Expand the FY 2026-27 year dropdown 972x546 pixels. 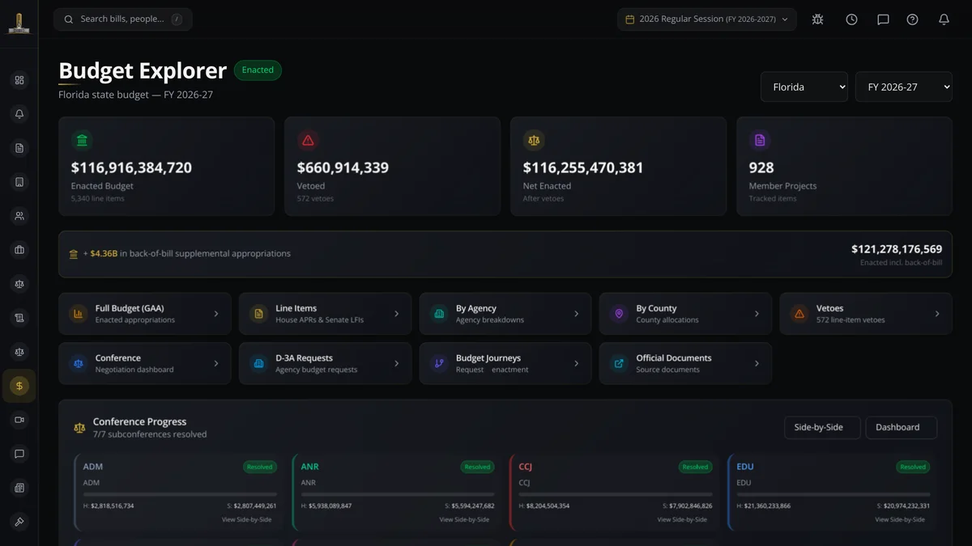[904, 87]
